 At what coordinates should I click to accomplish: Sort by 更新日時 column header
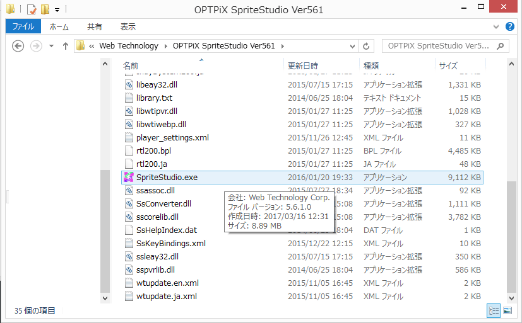[x=321, y=65]
